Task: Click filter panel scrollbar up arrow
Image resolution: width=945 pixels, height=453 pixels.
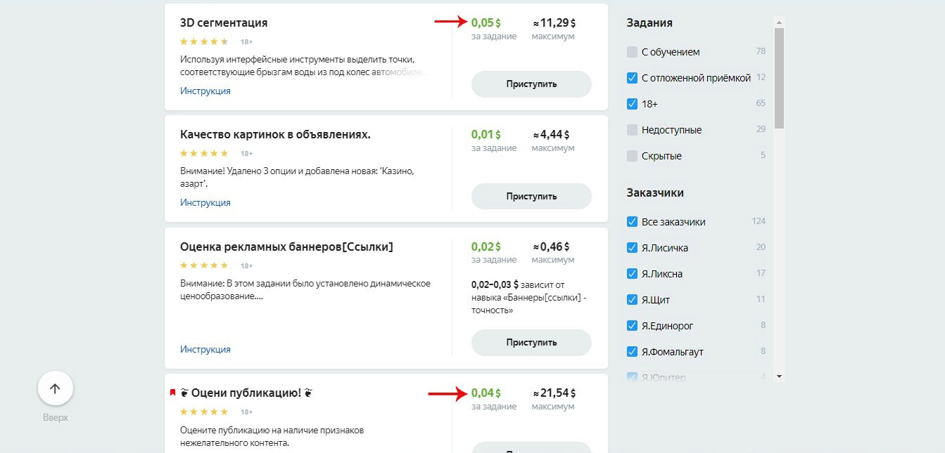Action: [779, 22]
